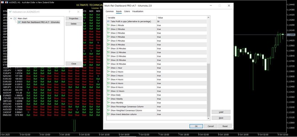
Task: Click the USDJPY symbol in the dashboard
Action: pyautogui.click(x=7, y=70)
